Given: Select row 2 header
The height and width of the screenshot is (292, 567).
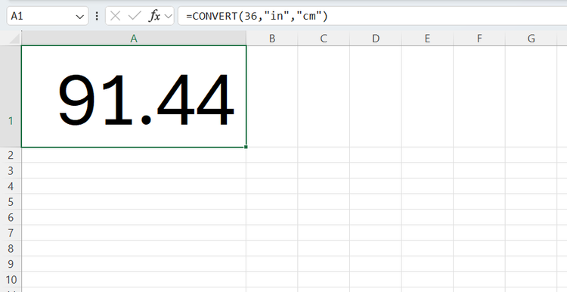Looking at the screenshot, I should (11, 155).
